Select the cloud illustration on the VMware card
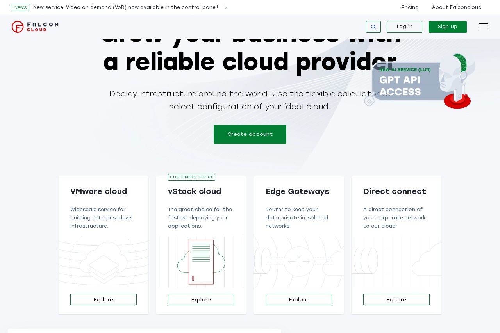The height and width of the screenshot is (333, 500). 104,262
